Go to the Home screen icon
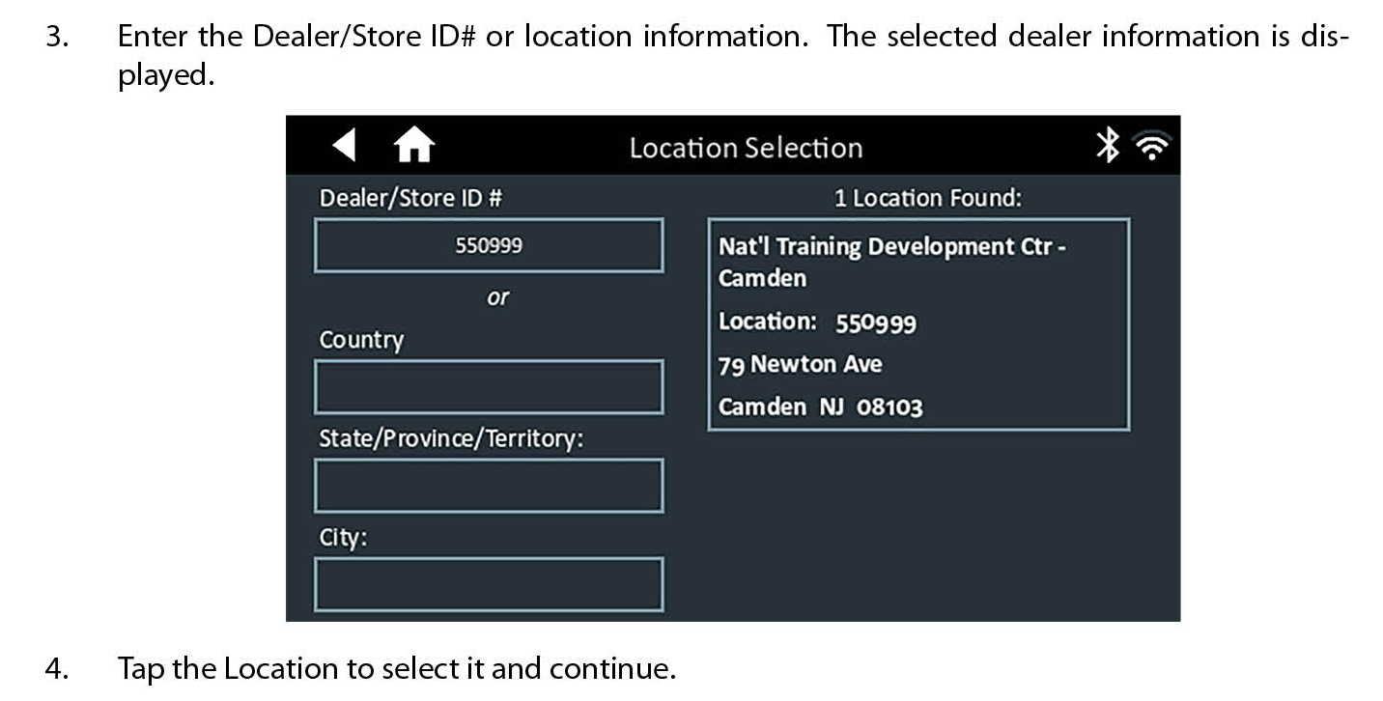This screenshot has height=701, width=1383. click(x=414, y=147)
